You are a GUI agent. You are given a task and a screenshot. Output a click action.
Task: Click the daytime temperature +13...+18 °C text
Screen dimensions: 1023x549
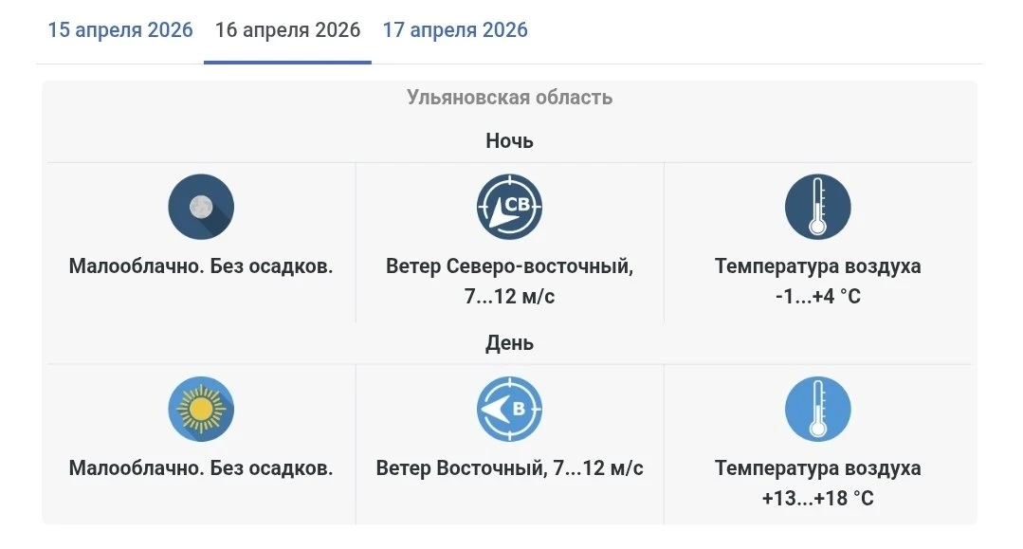818,499
